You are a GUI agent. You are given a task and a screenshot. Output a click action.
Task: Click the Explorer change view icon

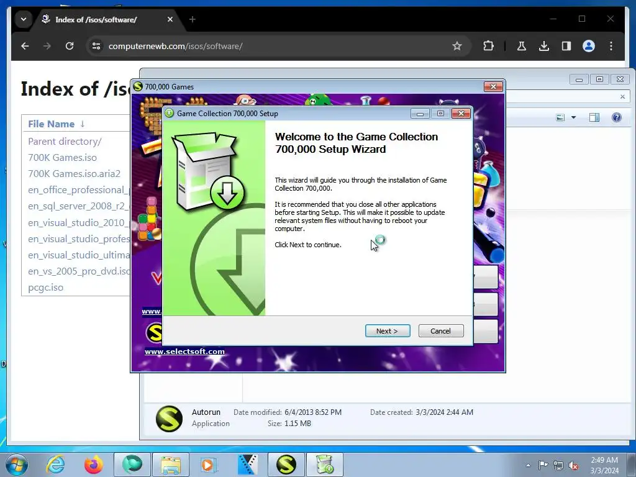(560, 117)
